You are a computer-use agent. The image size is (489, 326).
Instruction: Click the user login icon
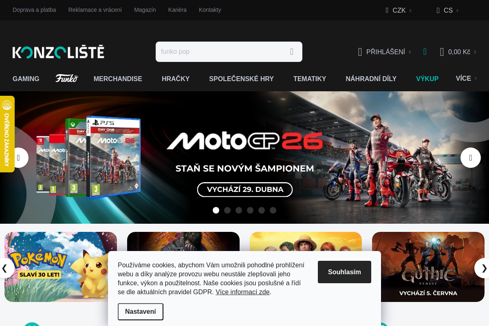(x=360, y=52)
